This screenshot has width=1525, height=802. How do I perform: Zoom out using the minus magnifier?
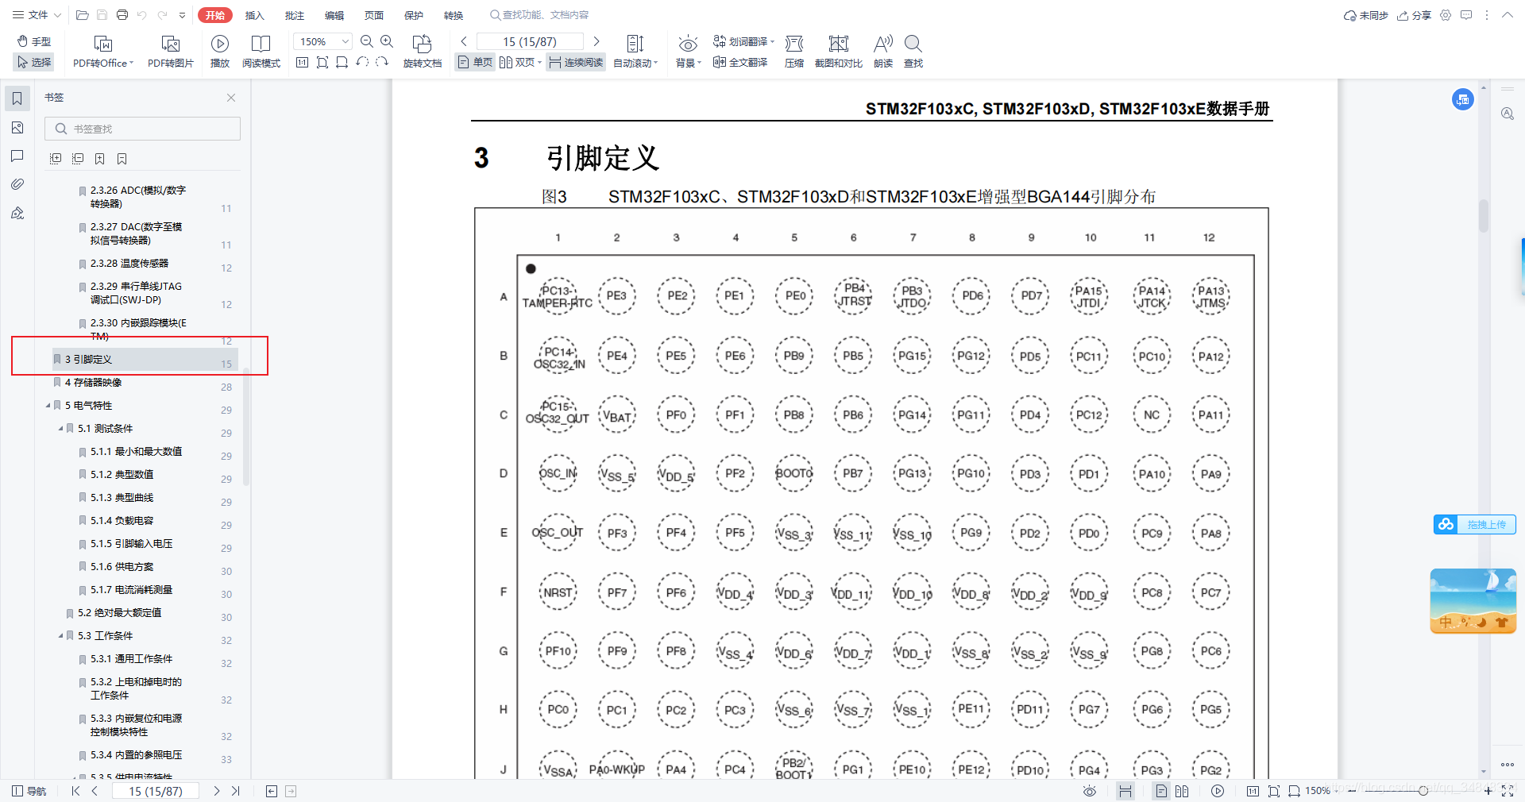(366, 41)
